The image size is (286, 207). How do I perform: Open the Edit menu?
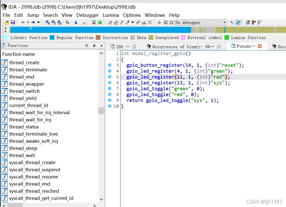19,15
